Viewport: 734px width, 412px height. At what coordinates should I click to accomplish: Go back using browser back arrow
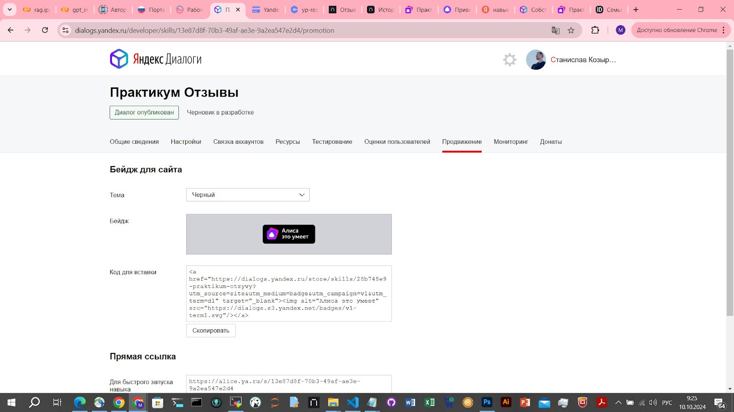[11, 30]
